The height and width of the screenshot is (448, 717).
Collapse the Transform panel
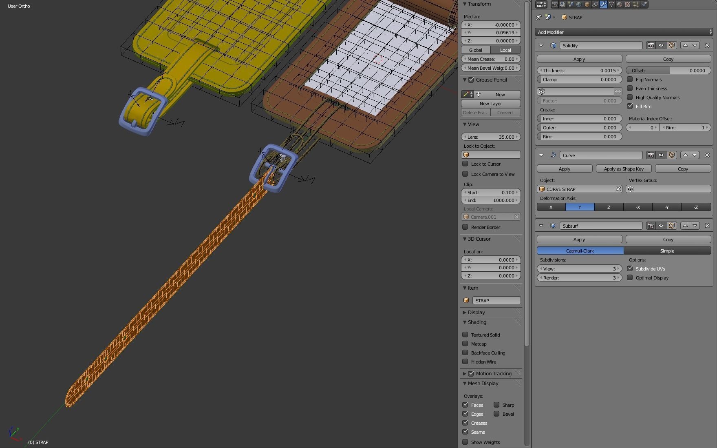tap(465, 4)
